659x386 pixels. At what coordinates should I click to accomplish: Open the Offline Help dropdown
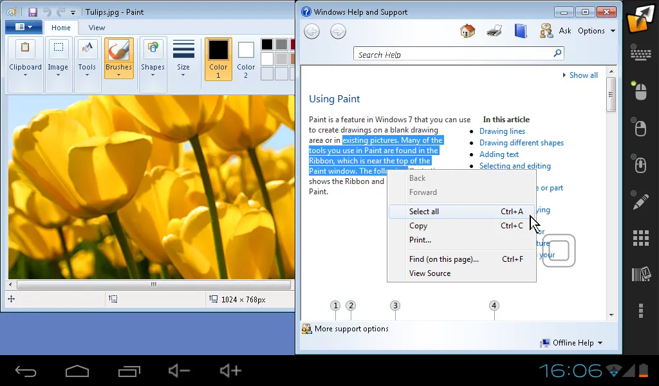[571, 343]
